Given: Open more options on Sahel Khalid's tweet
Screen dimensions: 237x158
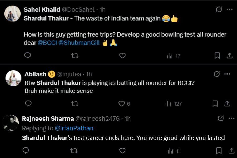Looking at the screenshot, I should tap(230, 9).
